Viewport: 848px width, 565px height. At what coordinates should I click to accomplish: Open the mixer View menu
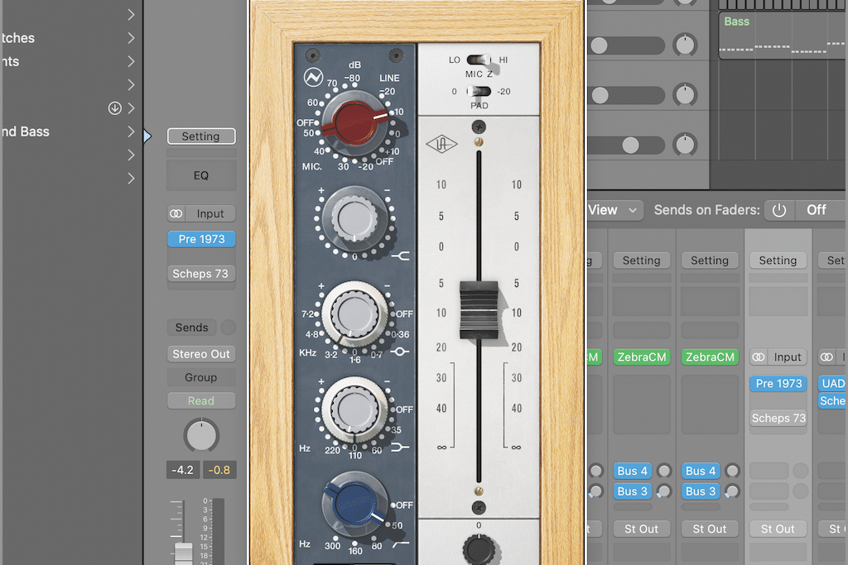(614, 210)
